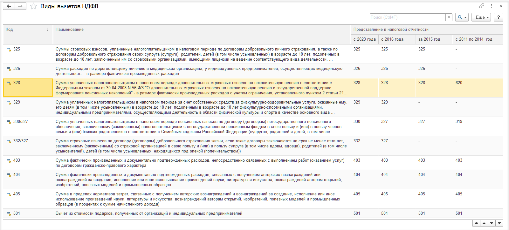509x230 pixels.
Task: Open search magnifier dropdown button
Action: (x=462, y=17)
